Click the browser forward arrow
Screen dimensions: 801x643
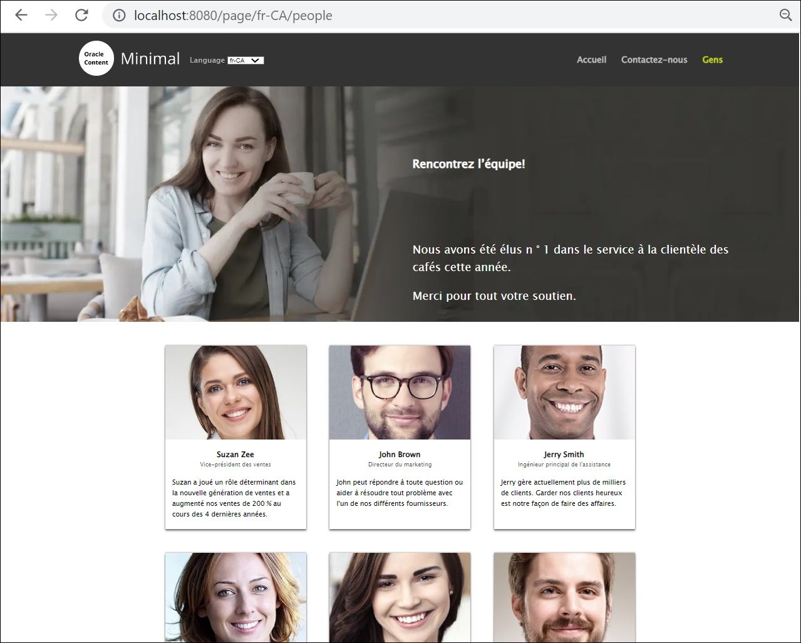pos(51,15)
